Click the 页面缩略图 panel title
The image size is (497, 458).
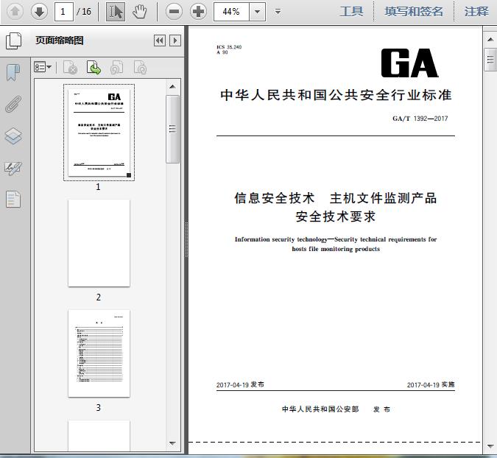click(x=60, y=40)
